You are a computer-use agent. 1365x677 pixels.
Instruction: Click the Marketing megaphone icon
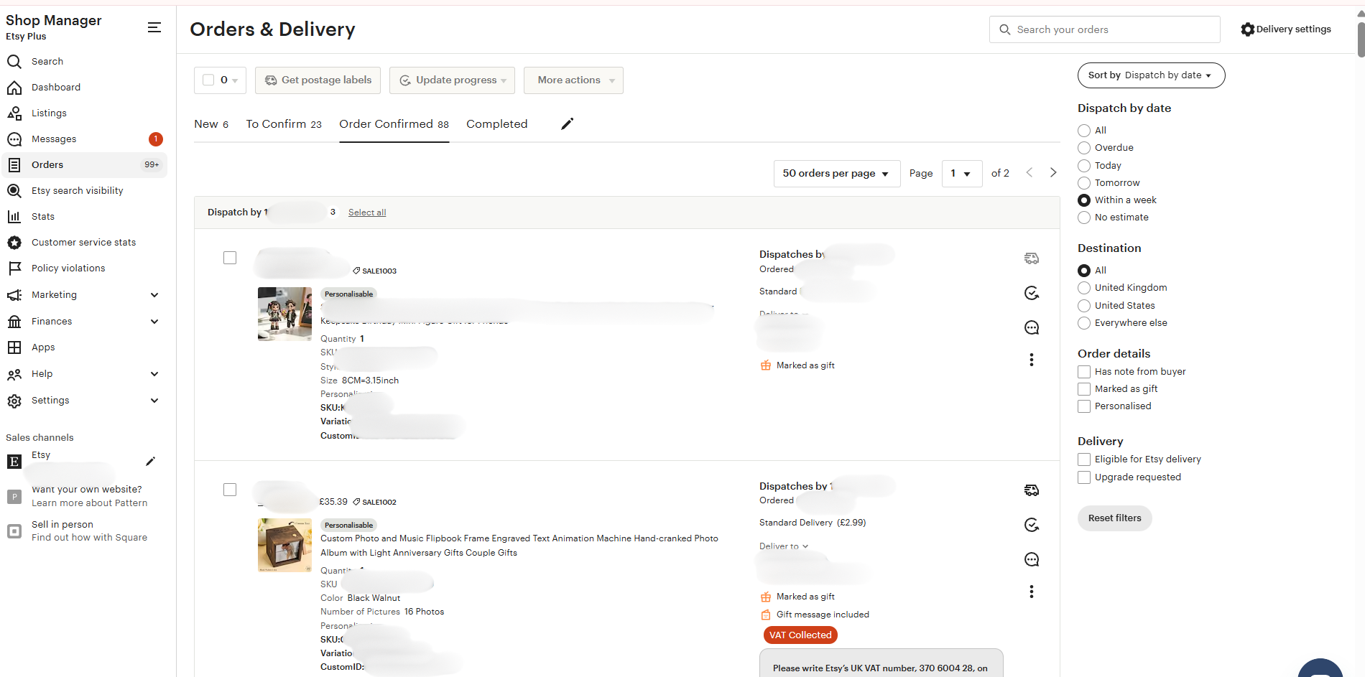(x=14, y=295)
